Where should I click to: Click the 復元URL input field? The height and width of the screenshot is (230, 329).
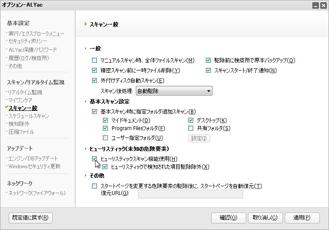(x=190, y=194)
